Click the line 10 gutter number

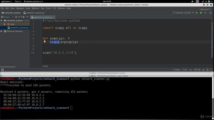[32, 53]
